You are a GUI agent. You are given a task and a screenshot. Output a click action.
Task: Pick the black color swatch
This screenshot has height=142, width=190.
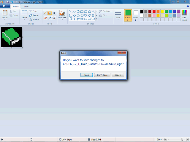142,11
